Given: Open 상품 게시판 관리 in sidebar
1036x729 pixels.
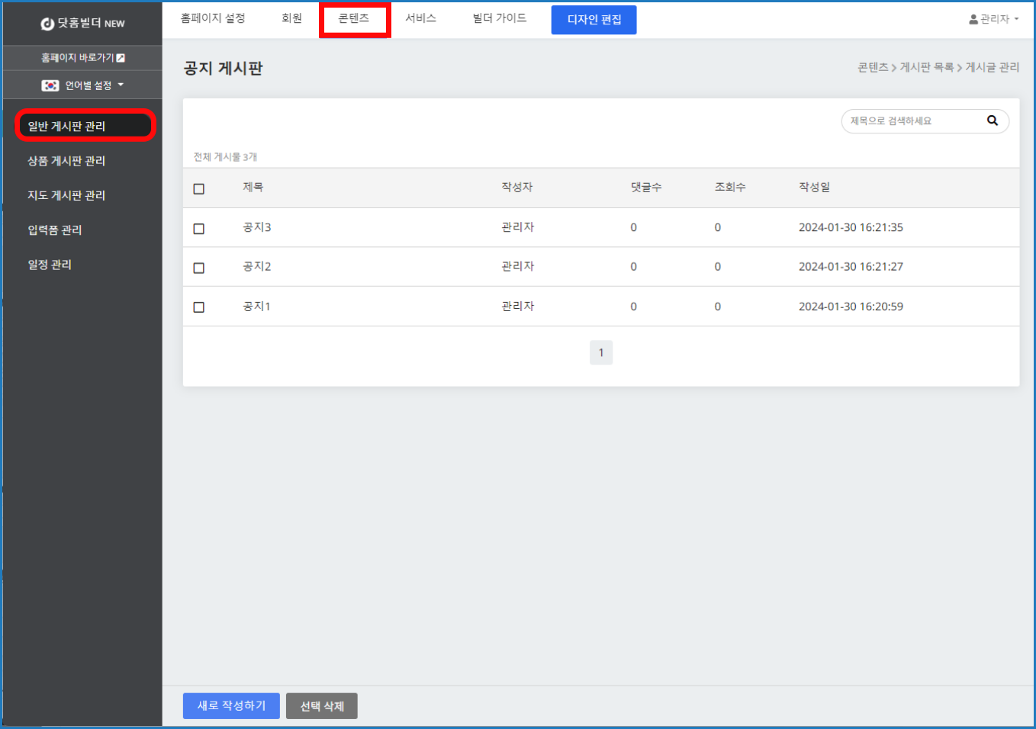Looking at the screenshot, I should point(66,161).
